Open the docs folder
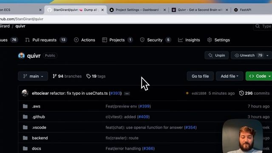The width and height of the screenshot is (272, 153). coord(37,149)
